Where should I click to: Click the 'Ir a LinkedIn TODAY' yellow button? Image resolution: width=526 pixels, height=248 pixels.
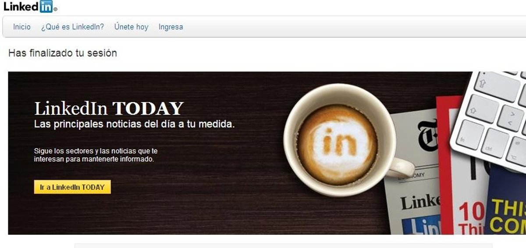coord(72,187)
